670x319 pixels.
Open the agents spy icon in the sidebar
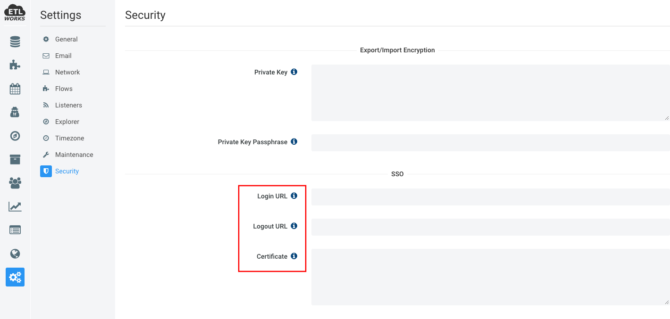coord(15,112)
